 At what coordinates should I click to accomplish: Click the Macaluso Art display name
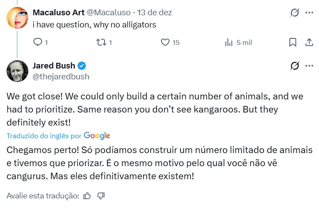pyautogui.click(x=58, y=13)
